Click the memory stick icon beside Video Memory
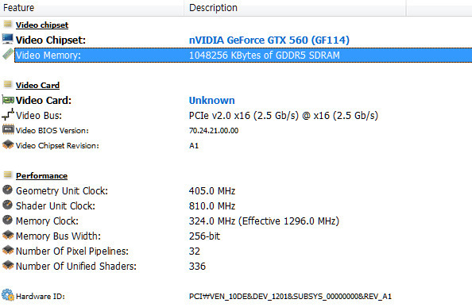Viewport: 472px width, 307px height. click(x=8, y=54)
